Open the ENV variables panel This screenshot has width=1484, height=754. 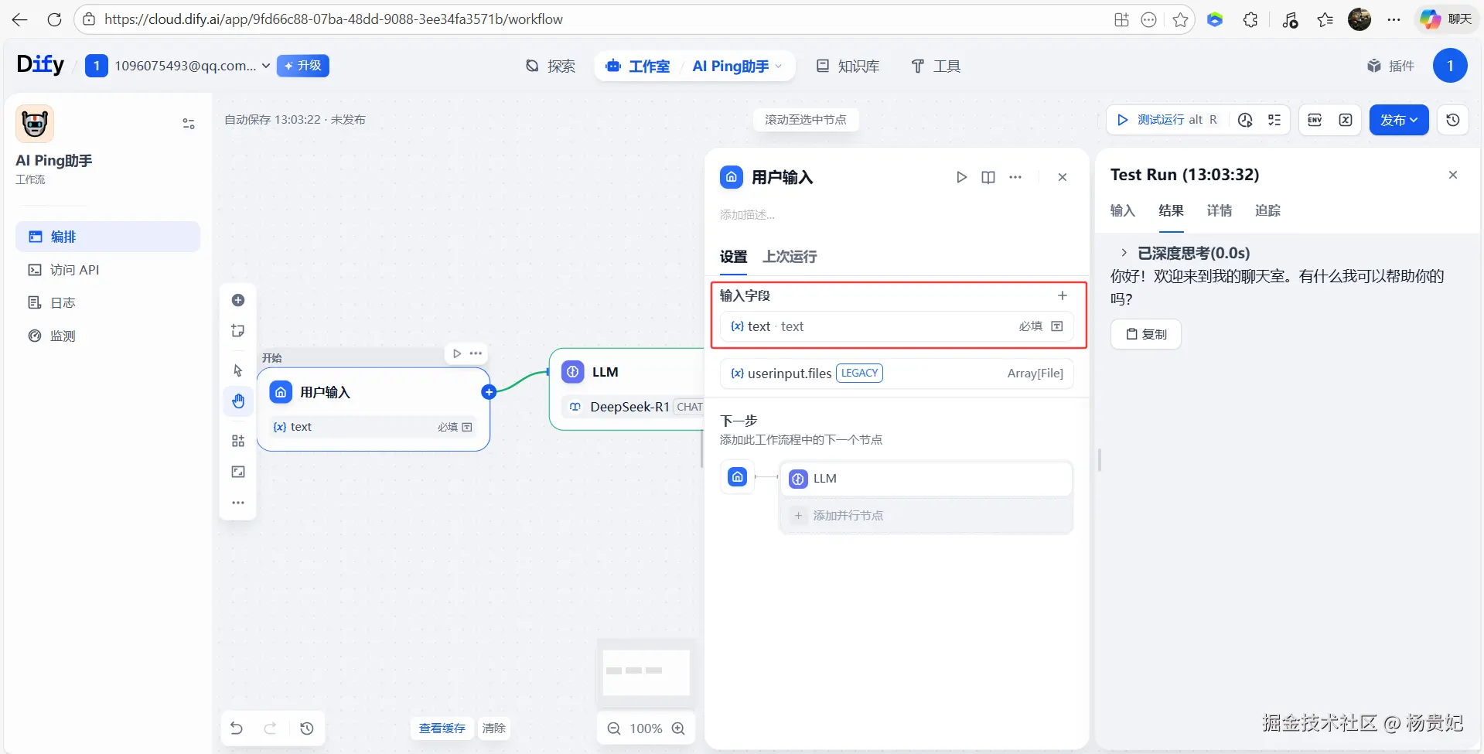[1315, 120]
